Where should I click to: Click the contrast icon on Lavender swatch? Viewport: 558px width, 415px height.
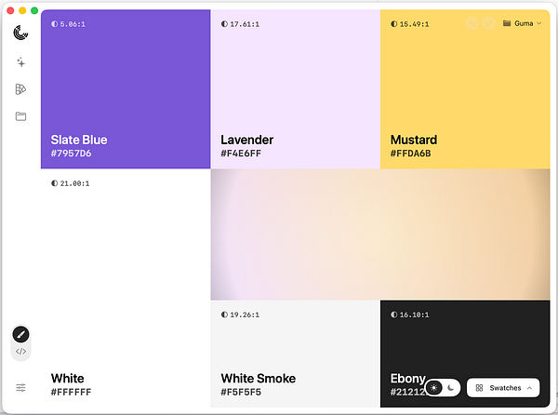(224, 24)
